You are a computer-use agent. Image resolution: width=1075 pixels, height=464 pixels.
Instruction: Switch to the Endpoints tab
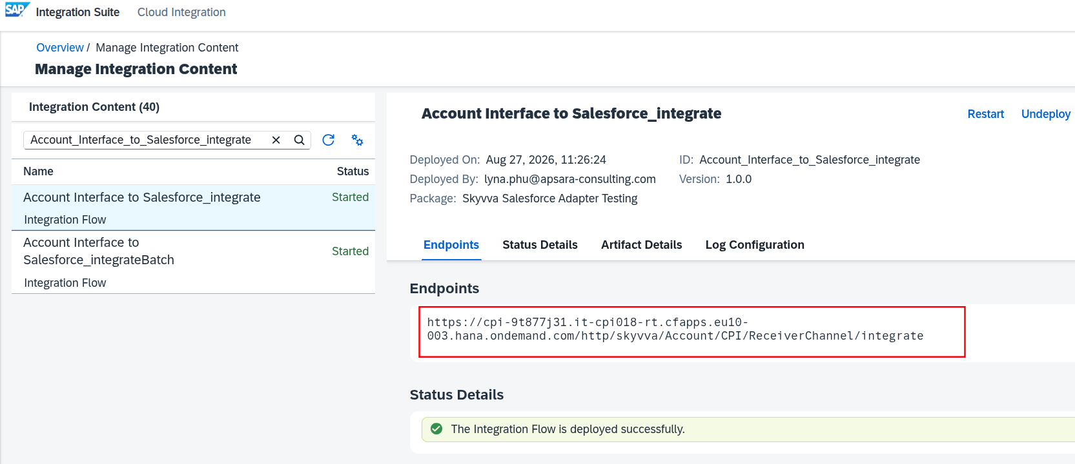click(451, 245)
